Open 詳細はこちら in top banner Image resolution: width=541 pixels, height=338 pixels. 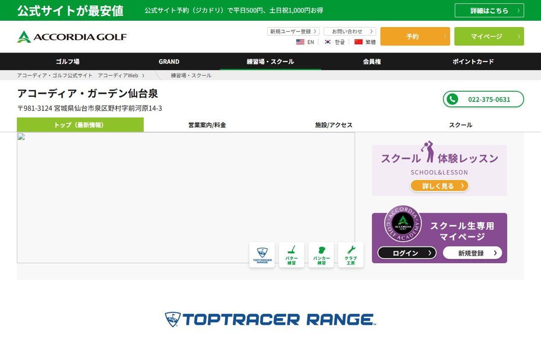pyautogui.click(x=489, y=10)
